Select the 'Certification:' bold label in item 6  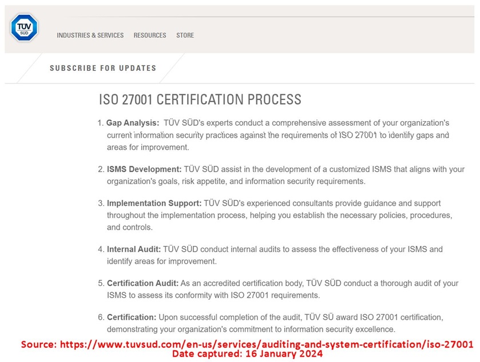(132, 317)
